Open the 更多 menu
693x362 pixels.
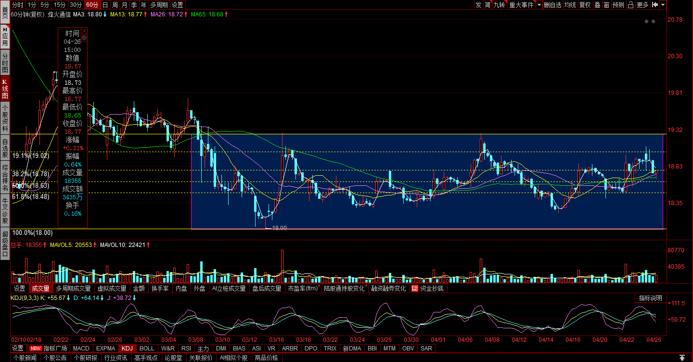tap(642, 5)
